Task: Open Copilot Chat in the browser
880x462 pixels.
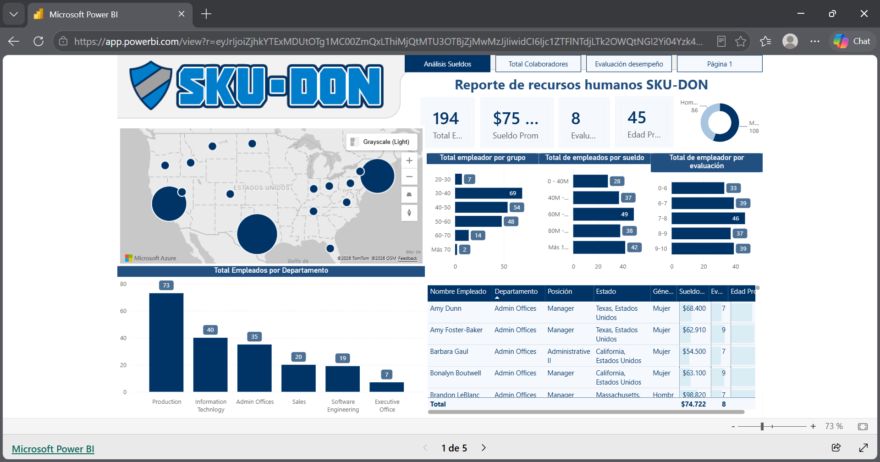Action: 852,41
